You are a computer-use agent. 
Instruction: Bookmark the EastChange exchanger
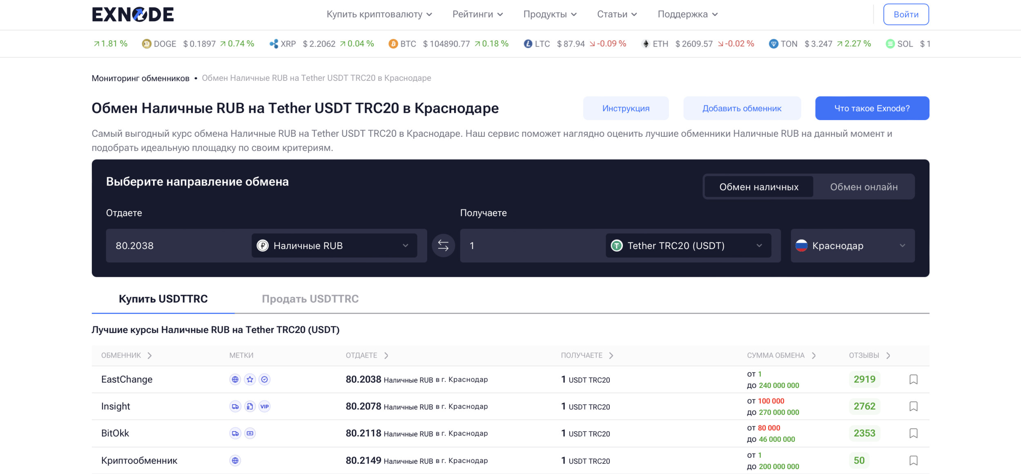pos(913,379)
